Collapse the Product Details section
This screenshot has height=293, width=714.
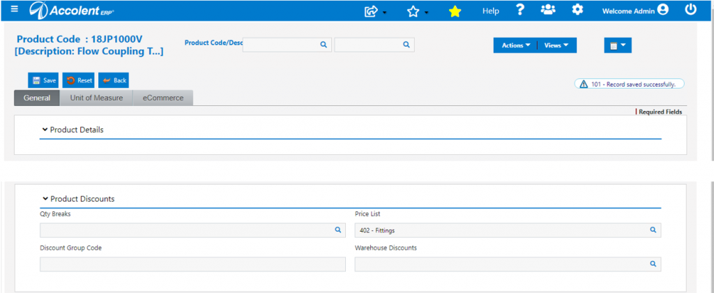[x=45, y=130]
